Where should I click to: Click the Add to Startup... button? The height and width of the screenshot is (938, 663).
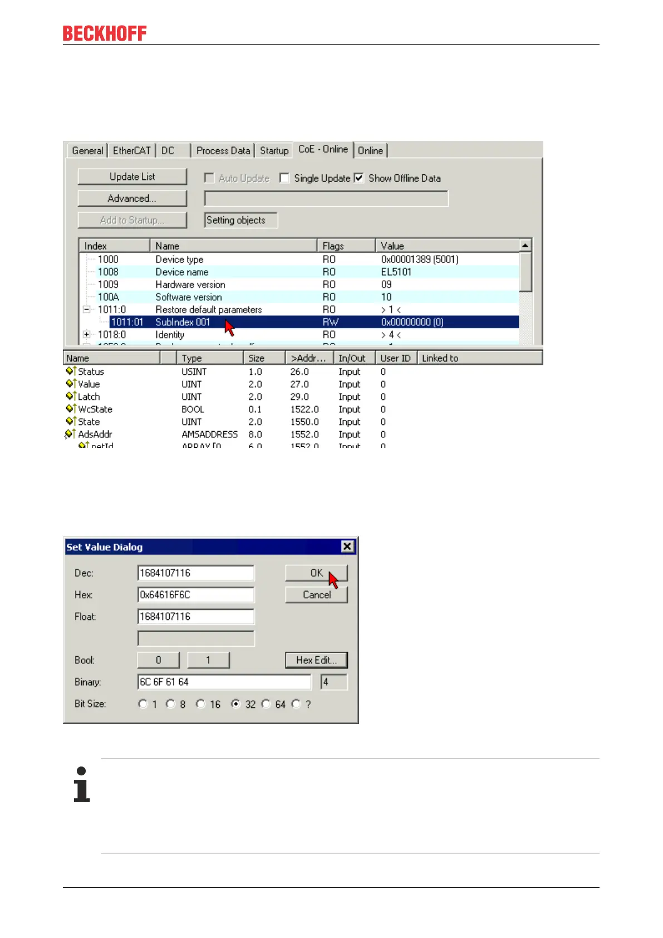(132, 220)
